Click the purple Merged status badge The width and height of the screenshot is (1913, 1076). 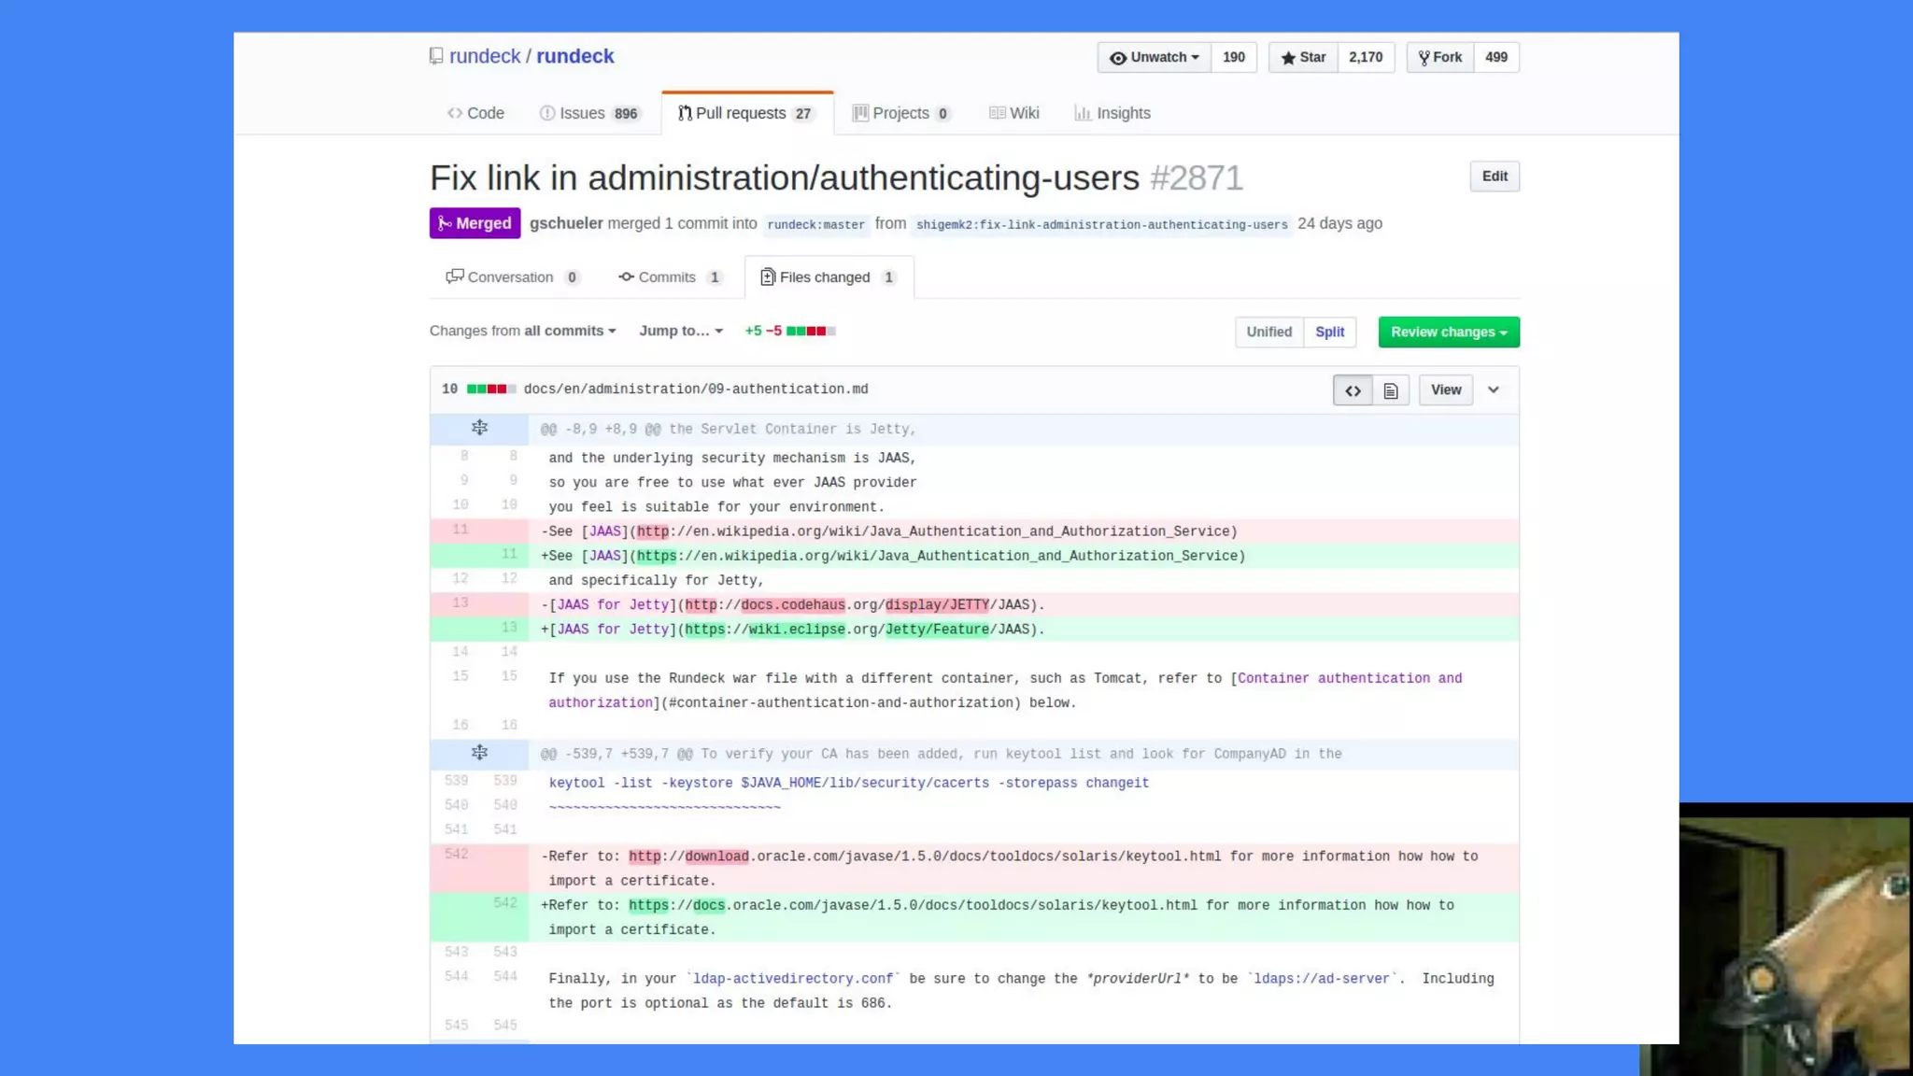tap(475, 223)
